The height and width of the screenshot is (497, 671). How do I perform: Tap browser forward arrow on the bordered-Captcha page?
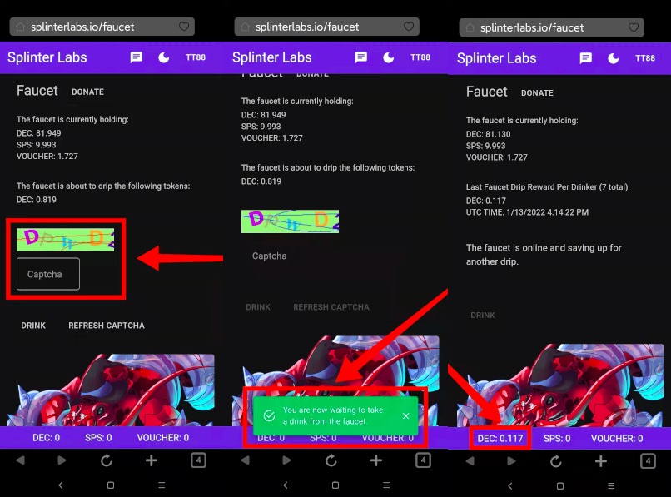tap(62, 460)
